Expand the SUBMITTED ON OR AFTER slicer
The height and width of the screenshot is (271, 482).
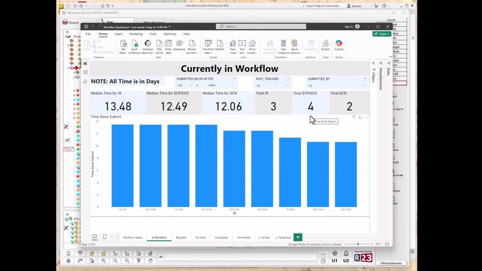tap(234, 79)
